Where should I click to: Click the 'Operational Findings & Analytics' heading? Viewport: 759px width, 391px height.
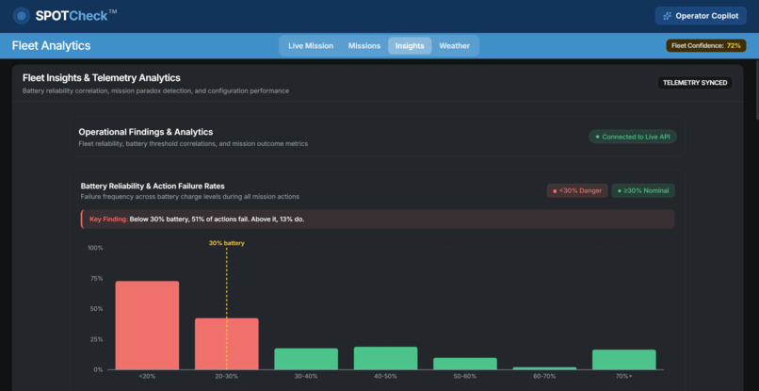coord(146,132)
